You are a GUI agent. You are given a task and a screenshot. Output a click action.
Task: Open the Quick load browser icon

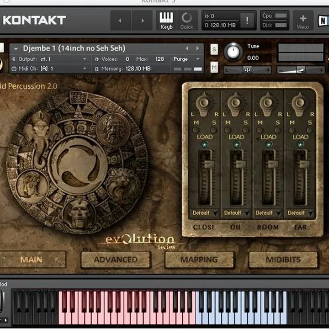[x=187, y=21]
